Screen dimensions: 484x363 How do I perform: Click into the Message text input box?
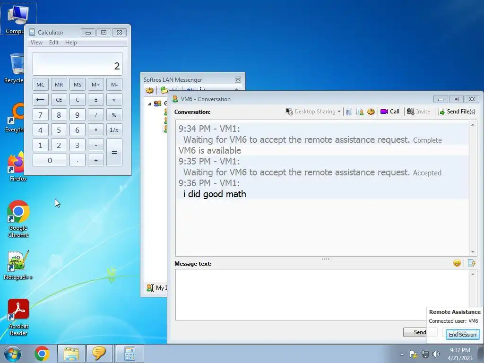(x=322, y=294)
